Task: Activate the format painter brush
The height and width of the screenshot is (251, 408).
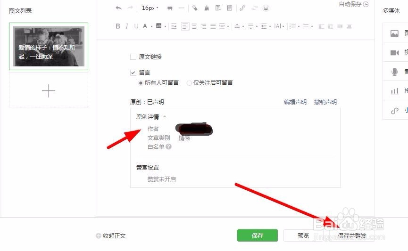Action: tap(195, 8)
